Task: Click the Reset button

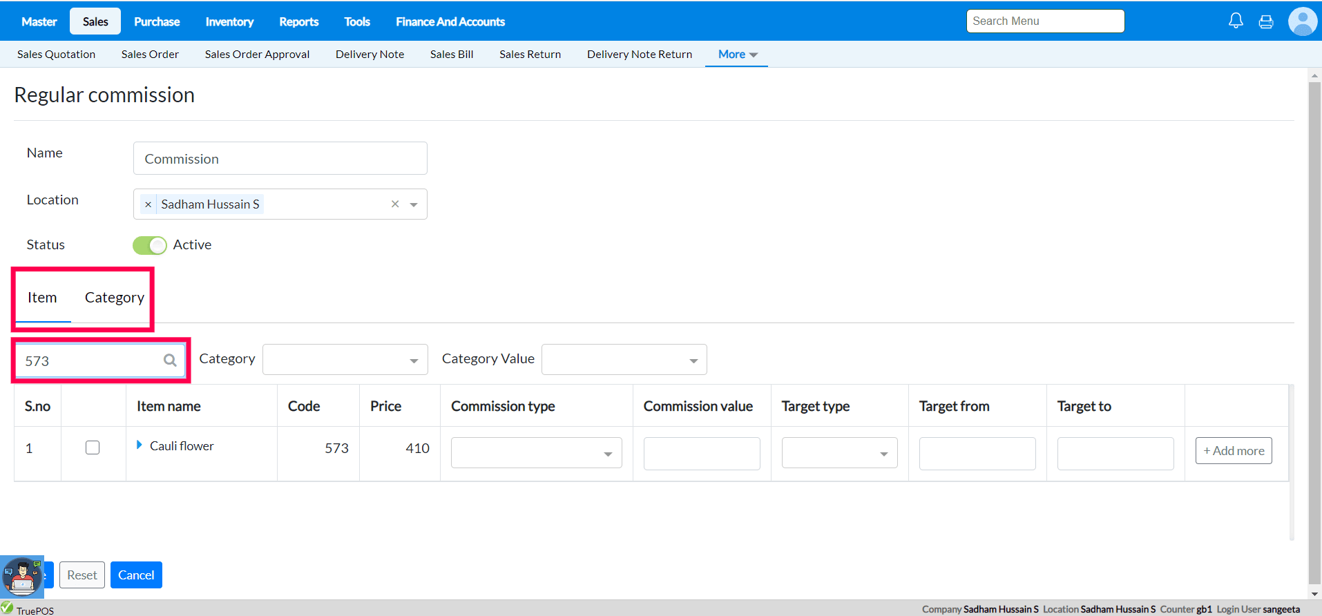Action: coord(82,575)
